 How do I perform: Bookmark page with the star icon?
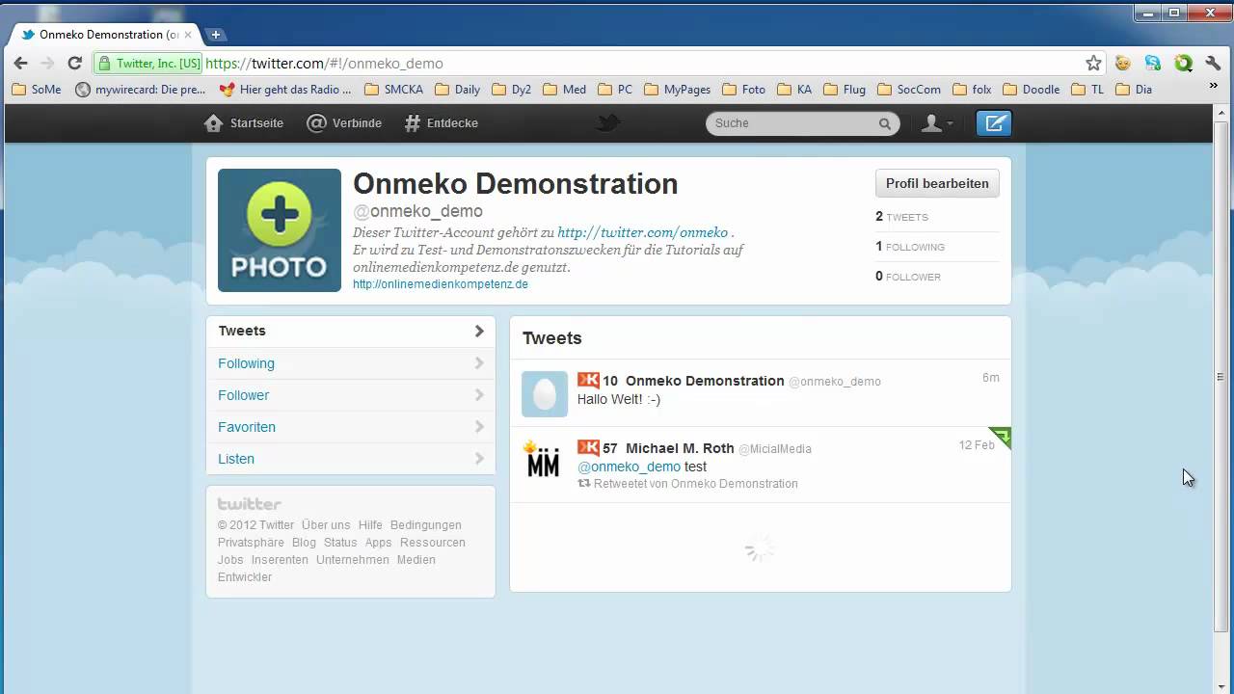point(1093,63)
